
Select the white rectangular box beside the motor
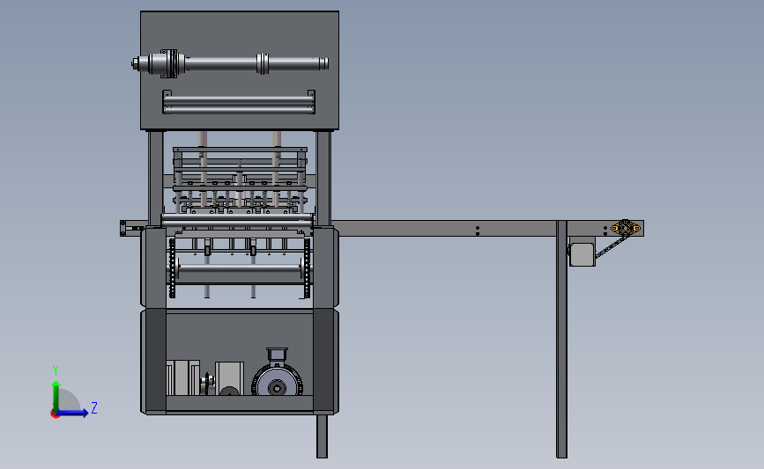[x=229, y=378]
